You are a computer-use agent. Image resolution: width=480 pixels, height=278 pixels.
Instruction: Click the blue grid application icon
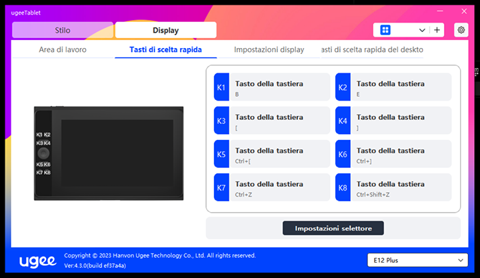coord(385,30)
